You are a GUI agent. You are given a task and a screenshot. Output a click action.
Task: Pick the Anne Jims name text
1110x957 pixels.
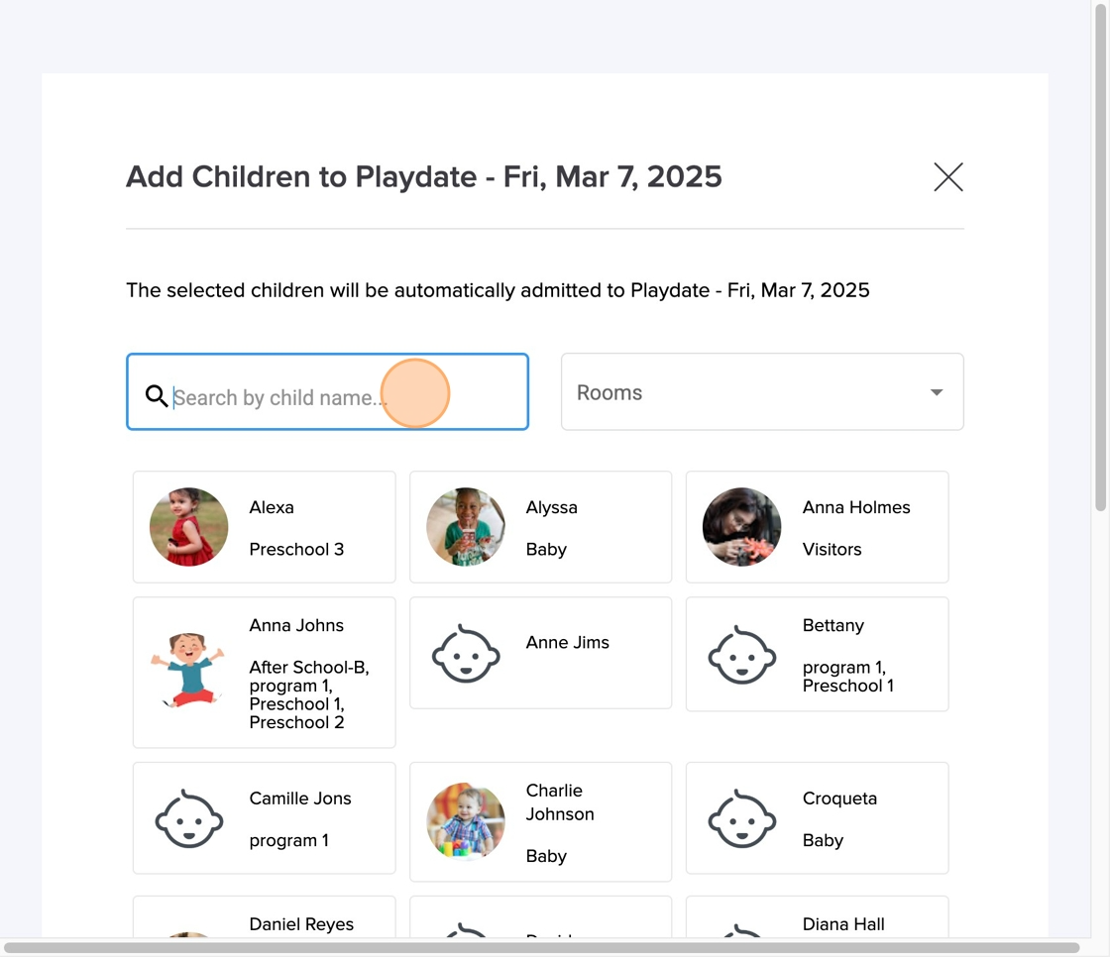point(567,642)
